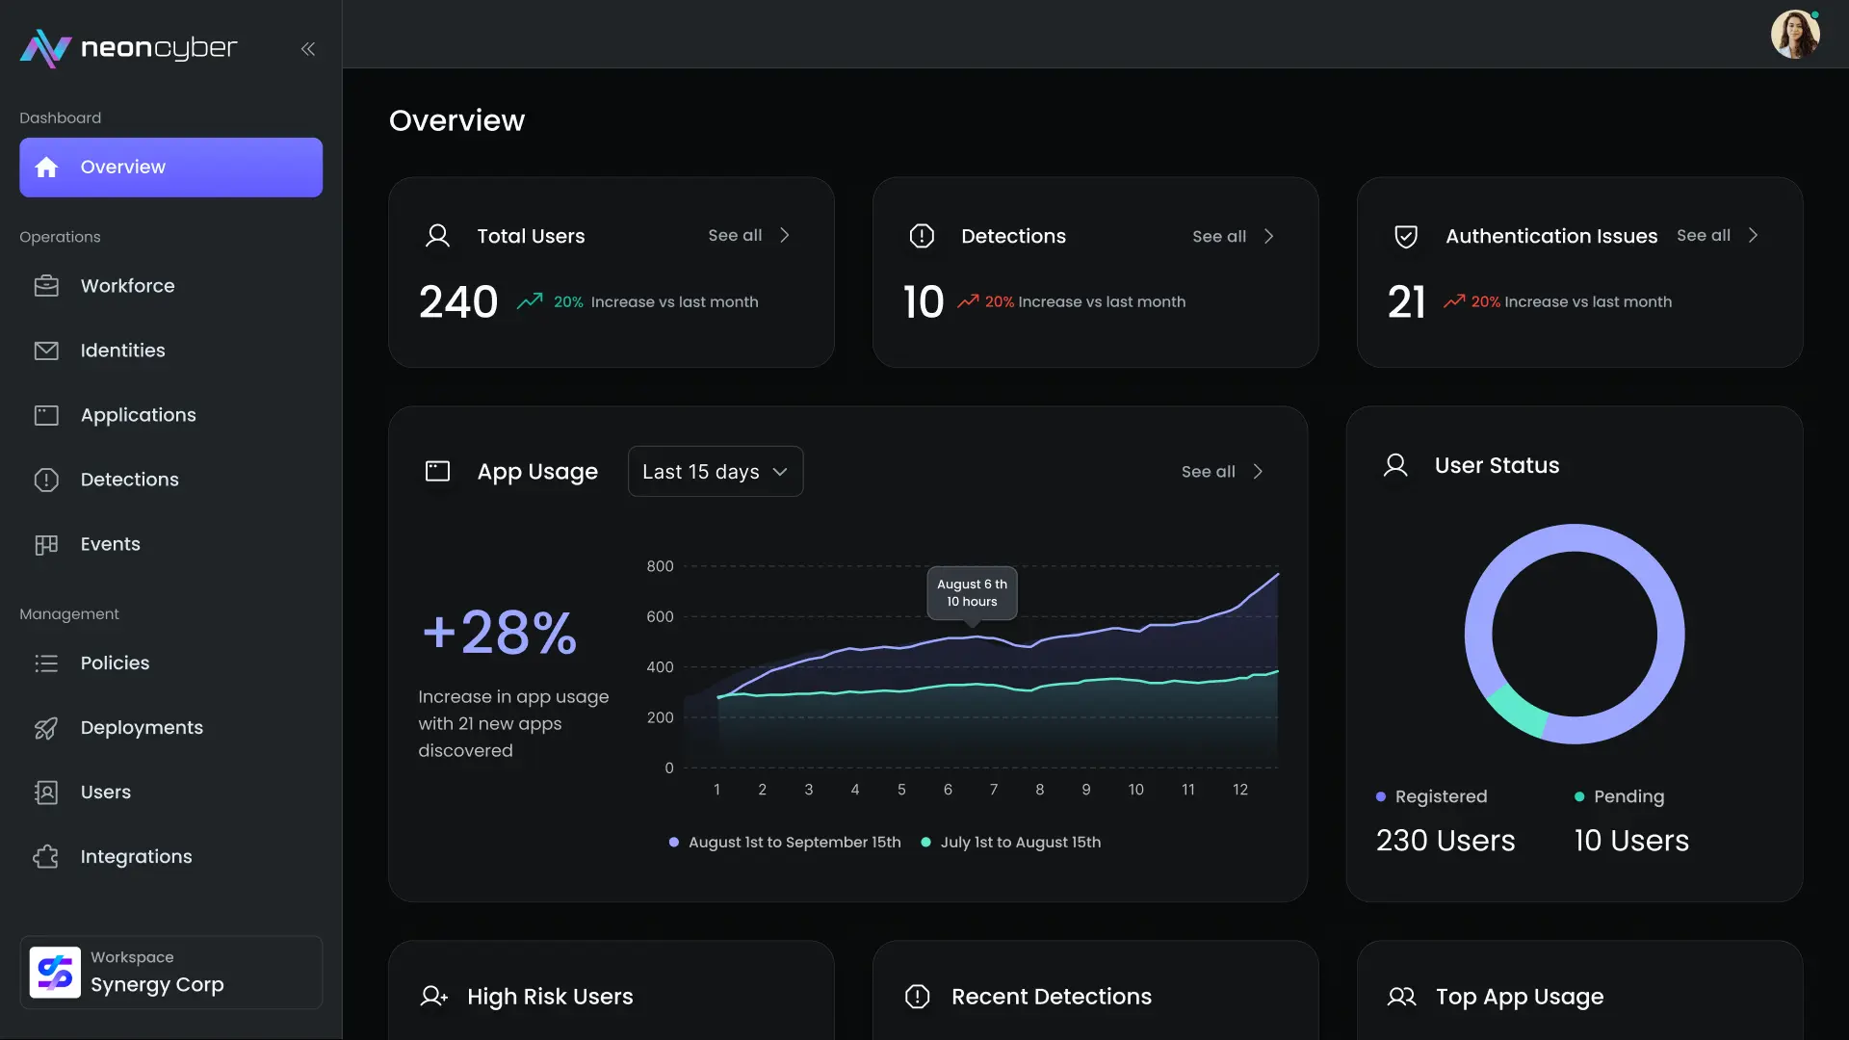The image size is (1849, 1040).
Task: Click the Identities envelope icon
Action: [x=46, y=351]
